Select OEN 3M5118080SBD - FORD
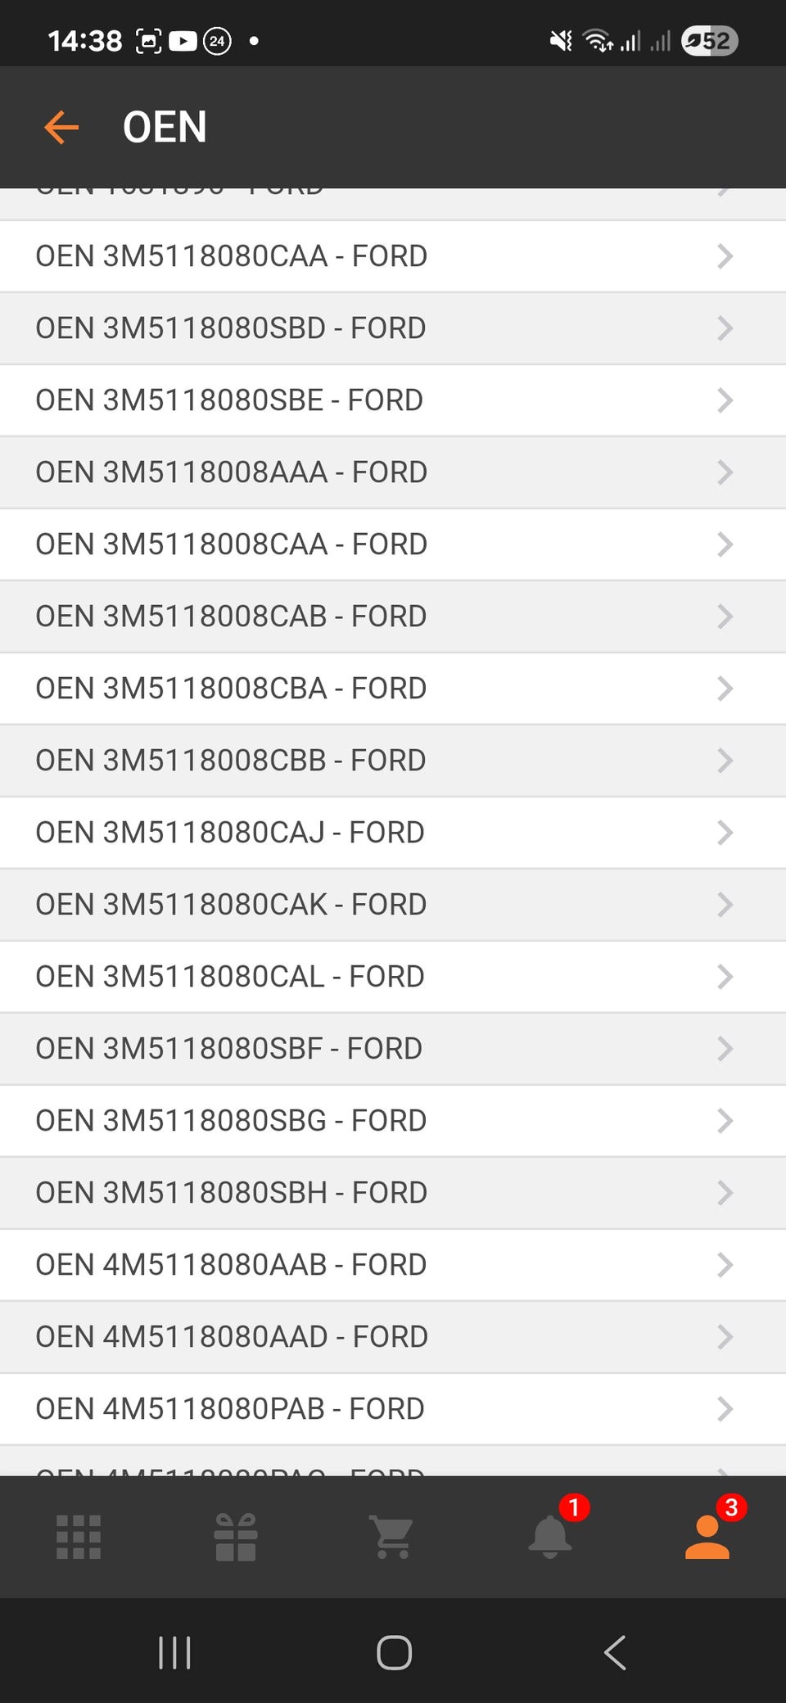The height and width of the screenshot is (1703, 786). [393, 328]
